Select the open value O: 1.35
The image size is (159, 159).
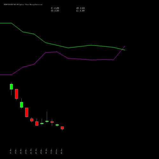click(55, 11)
